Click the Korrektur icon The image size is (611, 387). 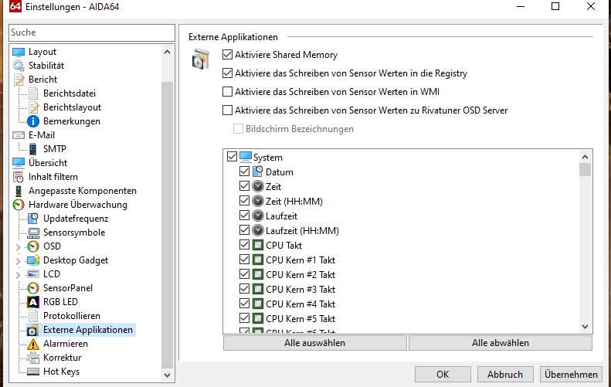(33, 358)
